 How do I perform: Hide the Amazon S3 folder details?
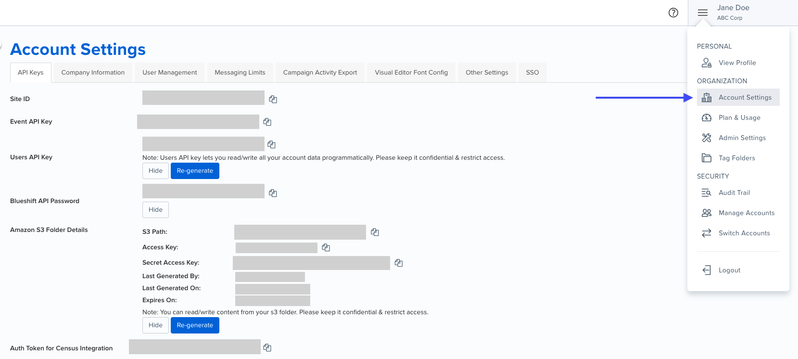click(155, 325)
